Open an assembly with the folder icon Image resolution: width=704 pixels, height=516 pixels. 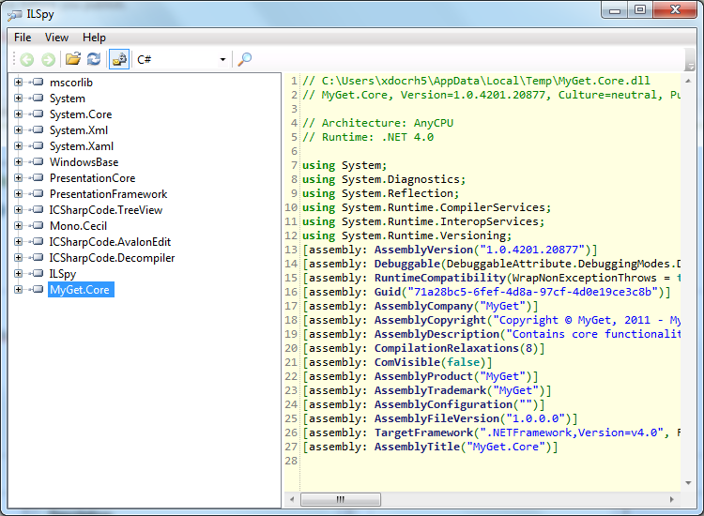point(72,59)
